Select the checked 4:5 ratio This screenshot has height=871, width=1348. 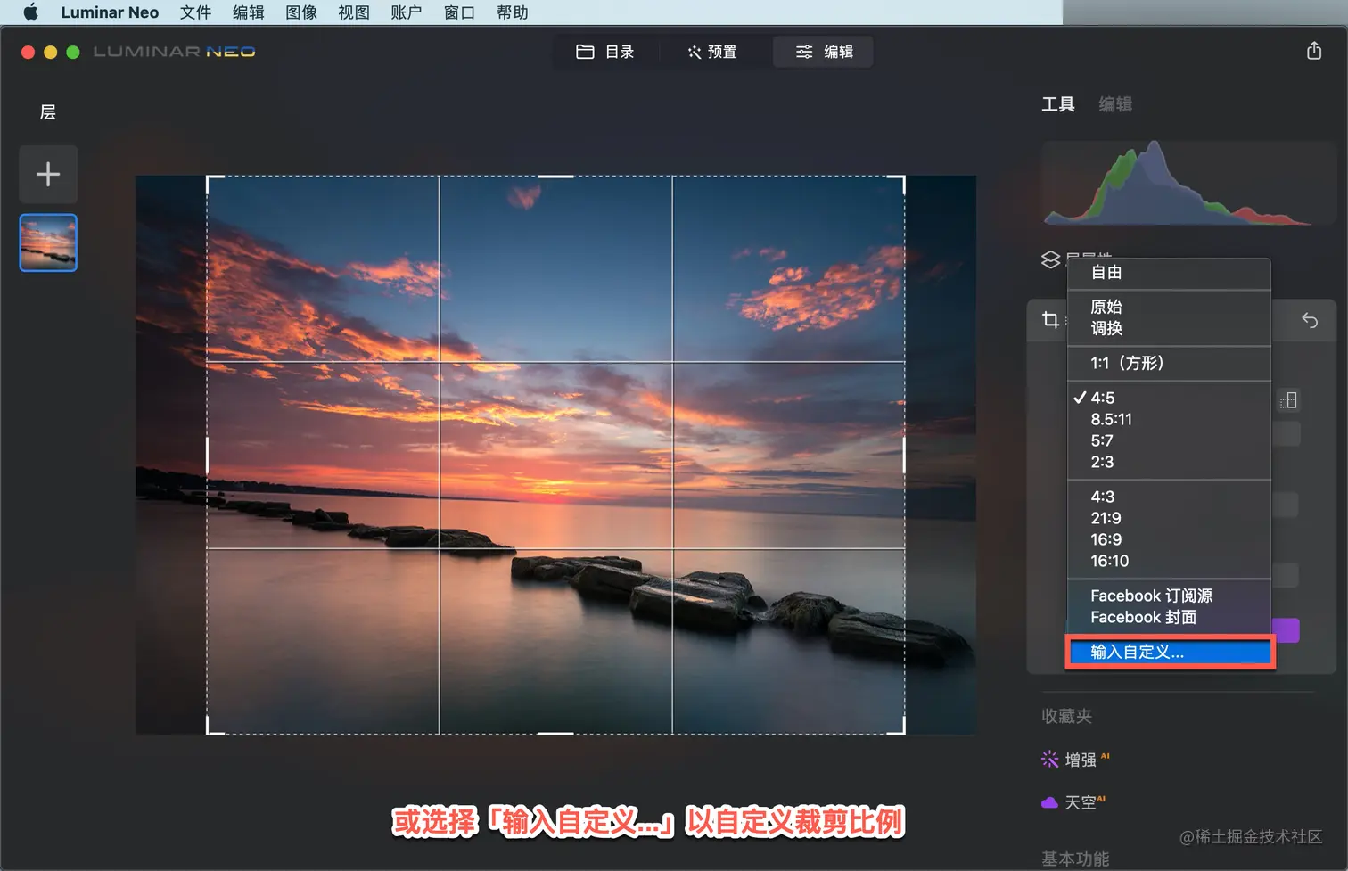point(1169,398)
